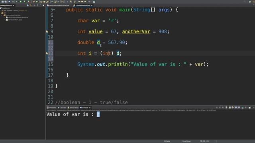The width and height of the screenshot is (255, 143).
Task: Select OurFirstProgramInJava.java in Package Explorer
Action: pyautogui.click(x=17, y=17)
